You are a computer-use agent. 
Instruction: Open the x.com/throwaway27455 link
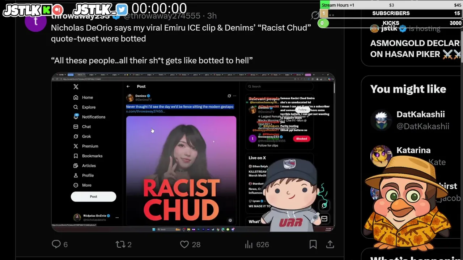coord(145,111)
